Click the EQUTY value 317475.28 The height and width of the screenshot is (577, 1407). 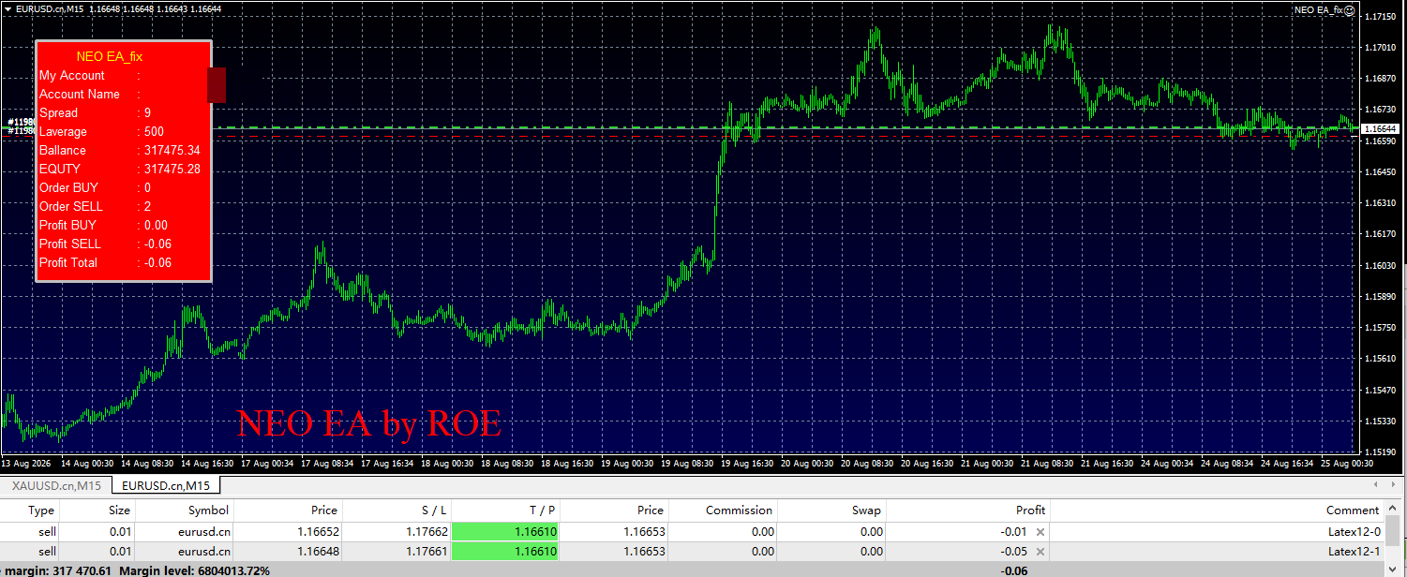[172, 169]
